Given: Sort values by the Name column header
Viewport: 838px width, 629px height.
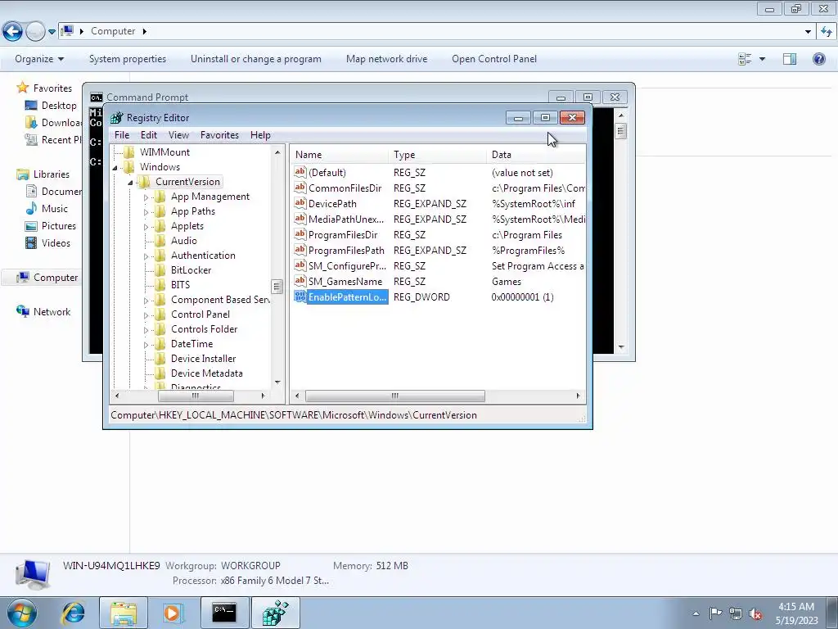Looking at the screenshot, I should 340,155.
